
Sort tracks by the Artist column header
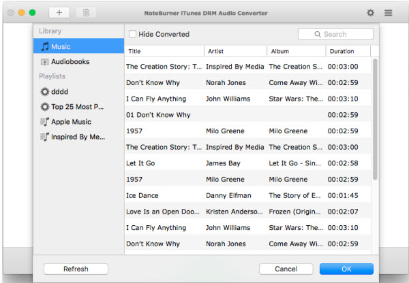pos(234,51)
